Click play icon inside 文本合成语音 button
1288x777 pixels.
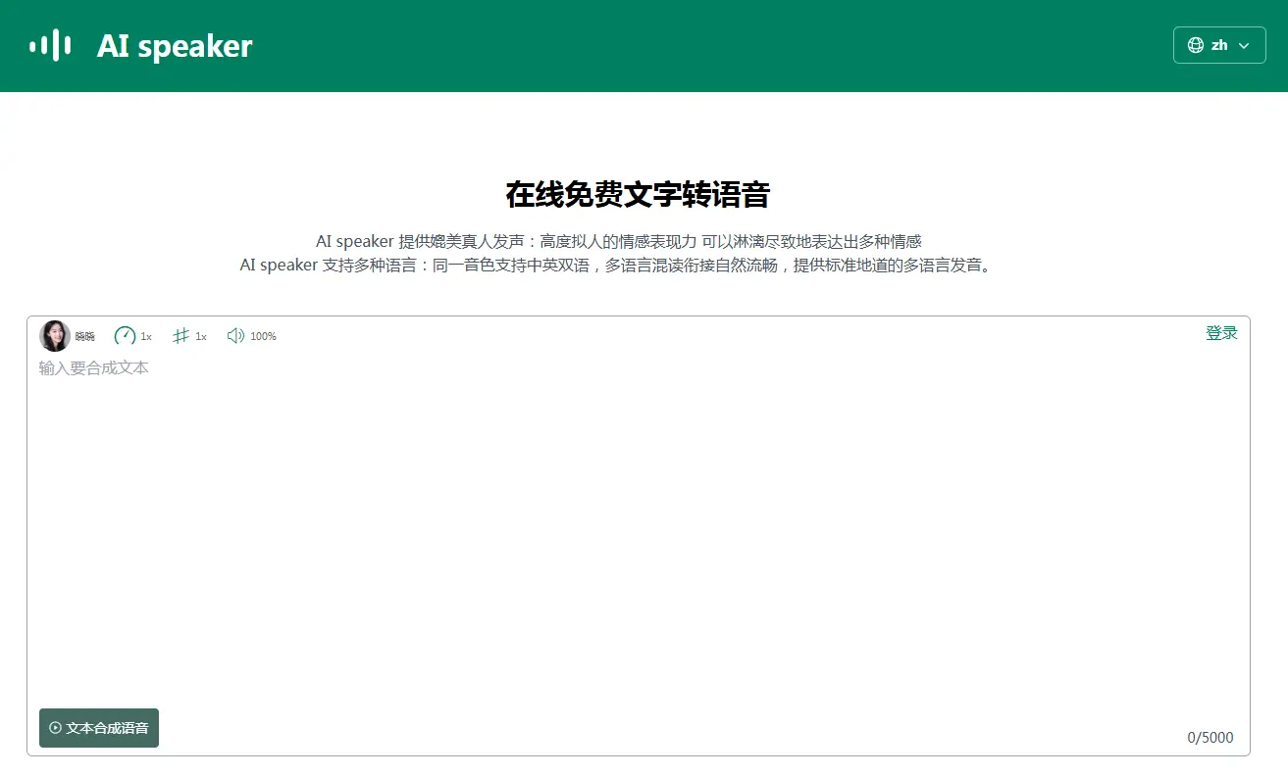(56, 728)
